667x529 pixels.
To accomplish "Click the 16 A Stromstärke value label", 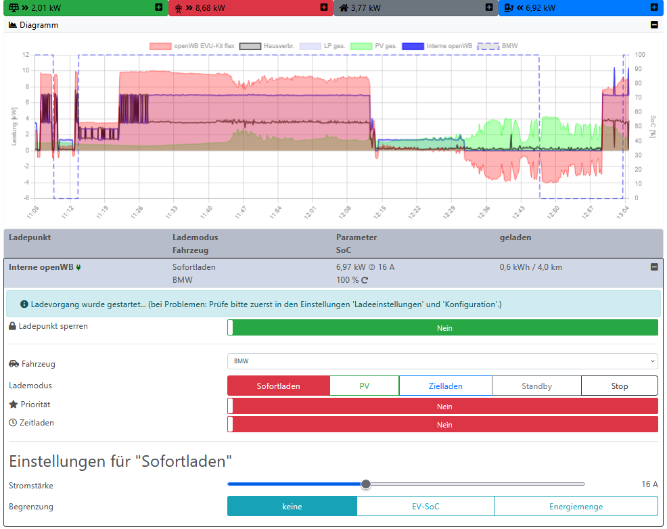I will (x=649, y=484).
